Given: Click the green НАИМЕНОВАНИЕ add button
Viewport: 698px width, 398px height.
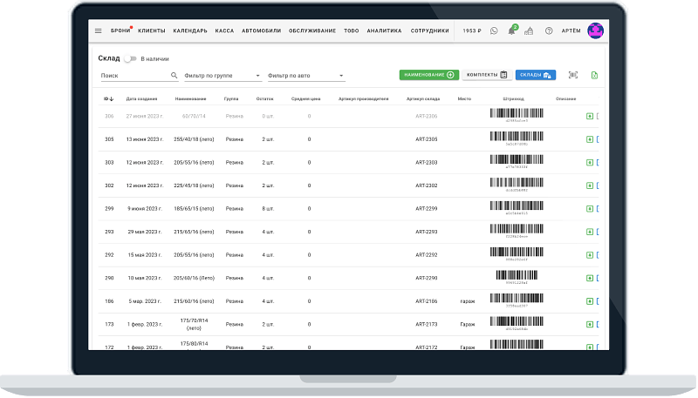Looking at the screenshot, I should coord(428,75).
